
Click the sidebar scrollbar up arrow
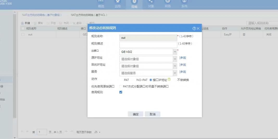click(x=15, y=12)
